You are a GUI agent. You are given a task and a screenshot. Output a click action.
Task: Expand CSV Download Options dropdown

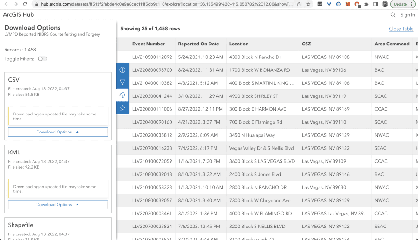click(58, 132)
